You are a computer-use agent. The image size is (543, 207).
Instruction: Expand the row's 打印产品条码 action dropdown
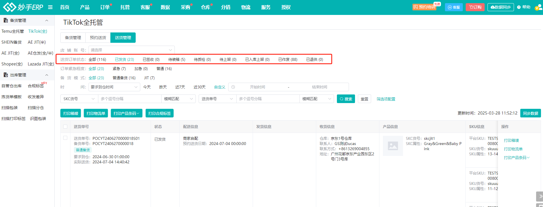point(517,158)
